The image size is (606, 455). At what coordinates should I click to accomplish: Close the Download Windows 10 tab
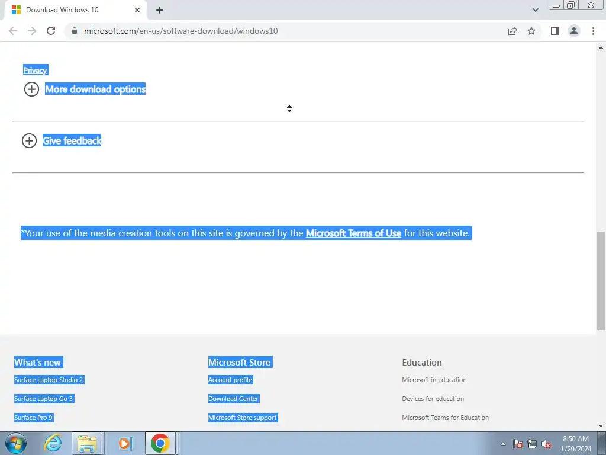[x=137, y=10]
